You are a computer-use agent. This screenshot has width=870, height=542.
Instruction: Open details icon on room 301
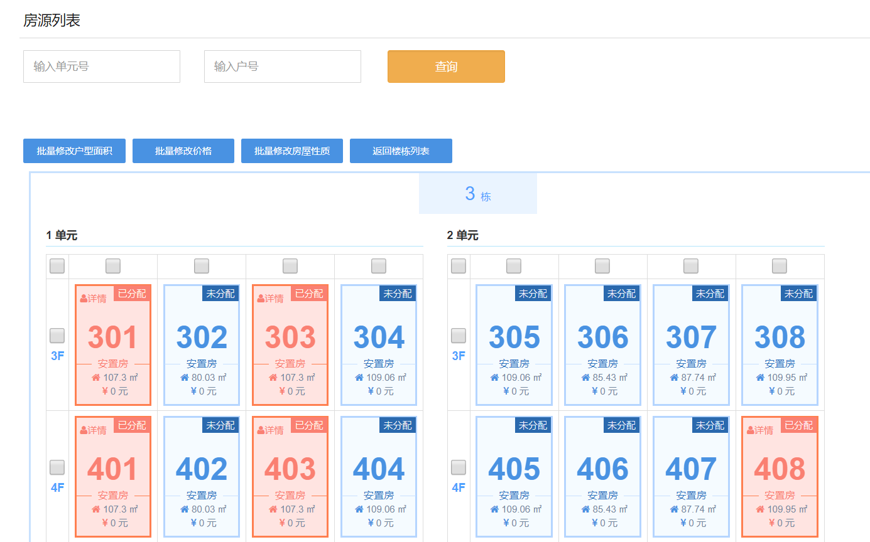[84, 299]
